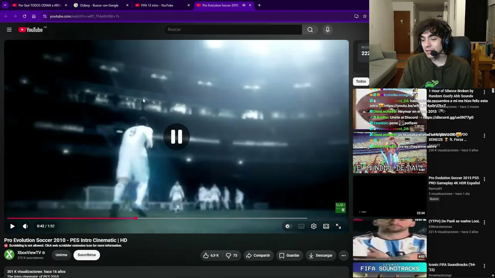Open options for 1 Hour of Silence video

pyautogui.click(x=484, y=92)
